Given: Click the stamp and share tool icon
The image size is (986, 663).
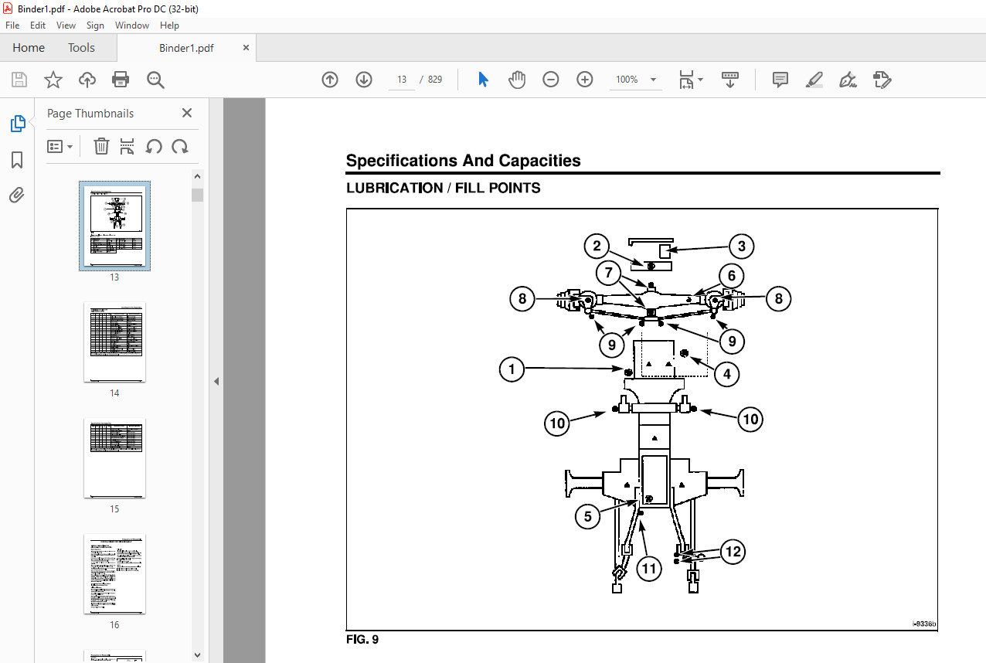Looking at the screenshot, I should pos(882,80).
